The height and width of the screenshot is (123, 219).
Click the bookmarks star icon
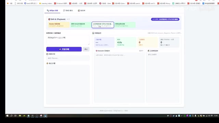pos(8,3)
